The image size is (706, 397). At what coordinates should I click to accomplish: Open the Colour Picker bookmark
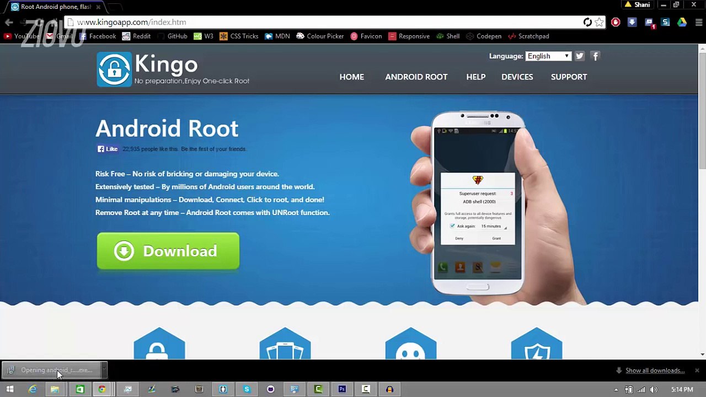click(320, 36)
